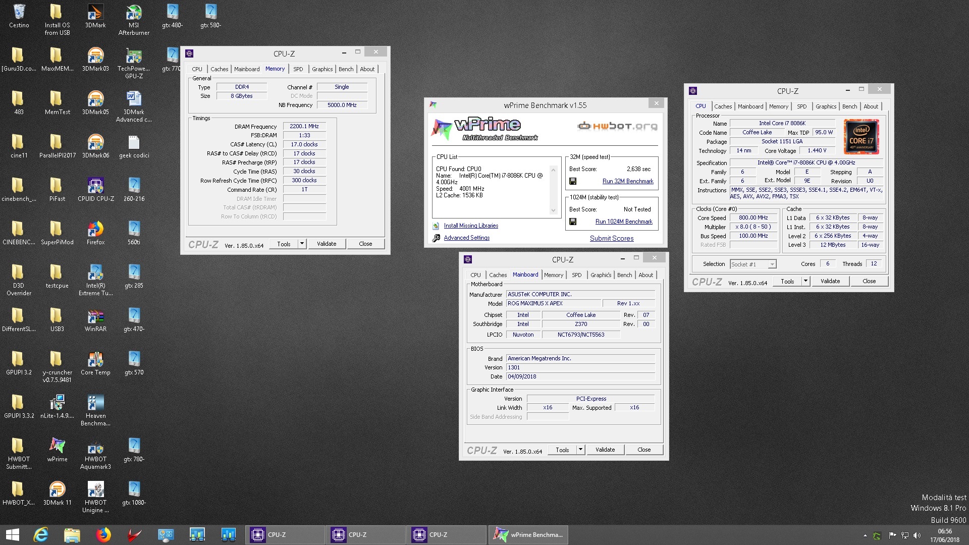Click the ROG MAXIMUS X APEX model field
969x545 pixels.
coord(554,303)
